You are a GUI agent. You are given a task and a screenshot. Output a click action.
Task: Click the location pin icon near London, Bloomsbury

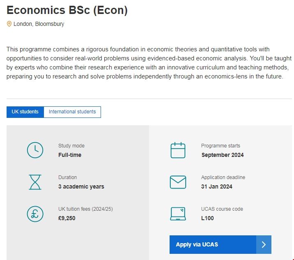(9, 24)
